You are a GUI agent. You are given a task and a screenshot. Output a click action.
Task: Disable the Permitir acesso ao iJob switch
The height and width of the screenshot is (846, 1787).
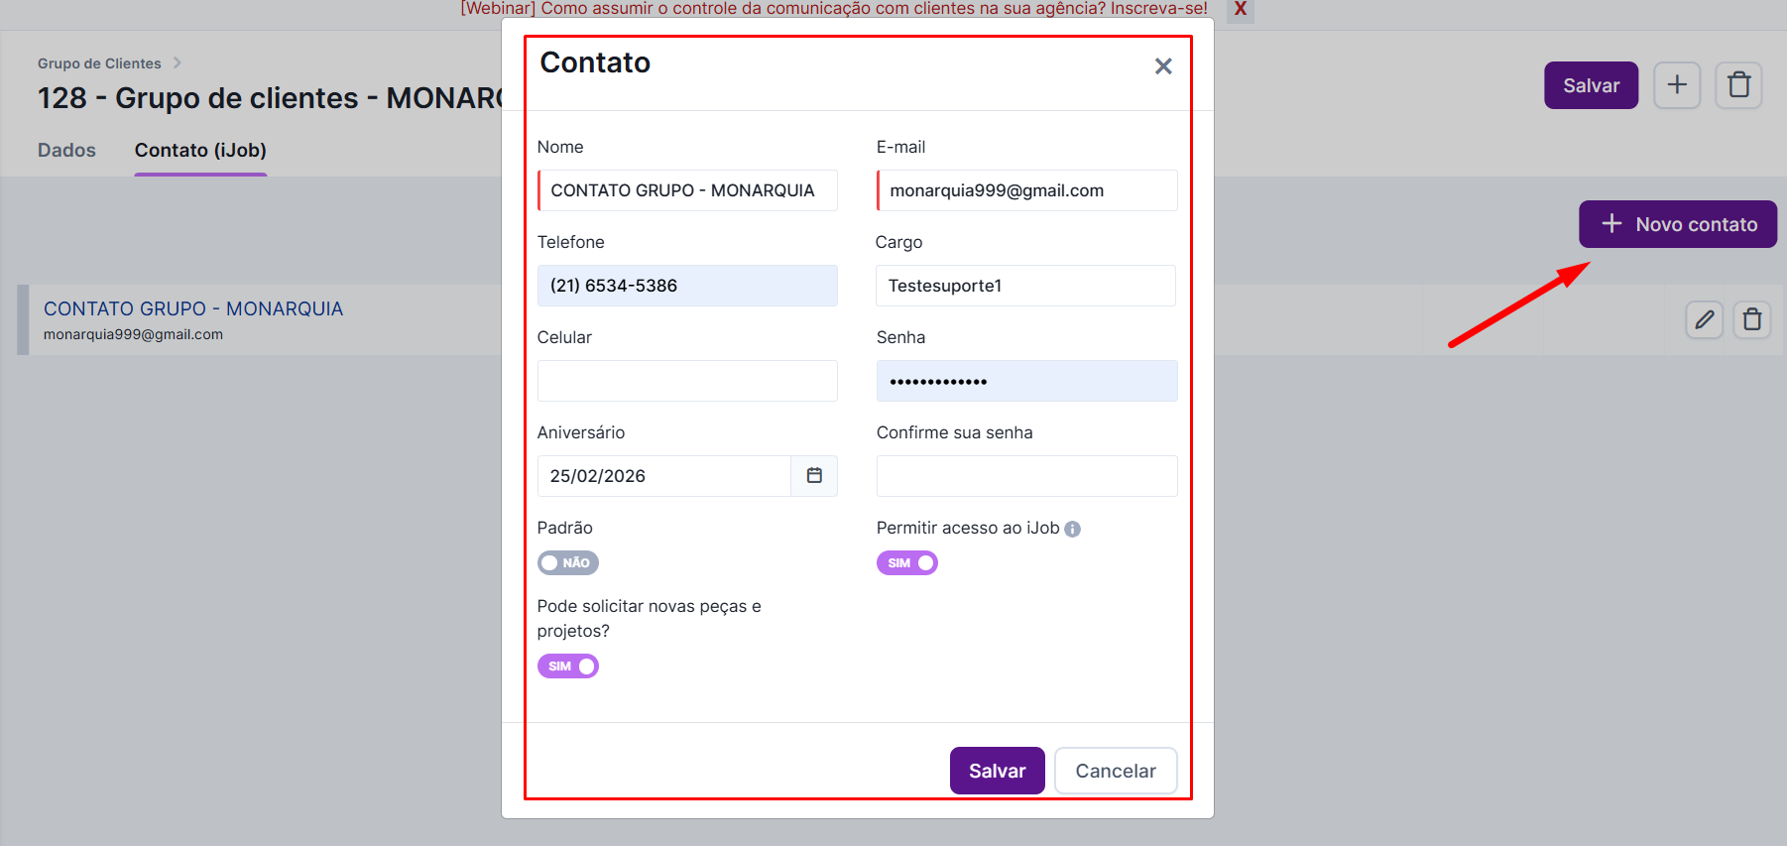tap(906, 563)
